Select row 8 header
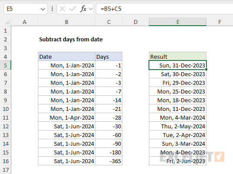The height and width of the screenshot is (174, 233). pos(6,91)
